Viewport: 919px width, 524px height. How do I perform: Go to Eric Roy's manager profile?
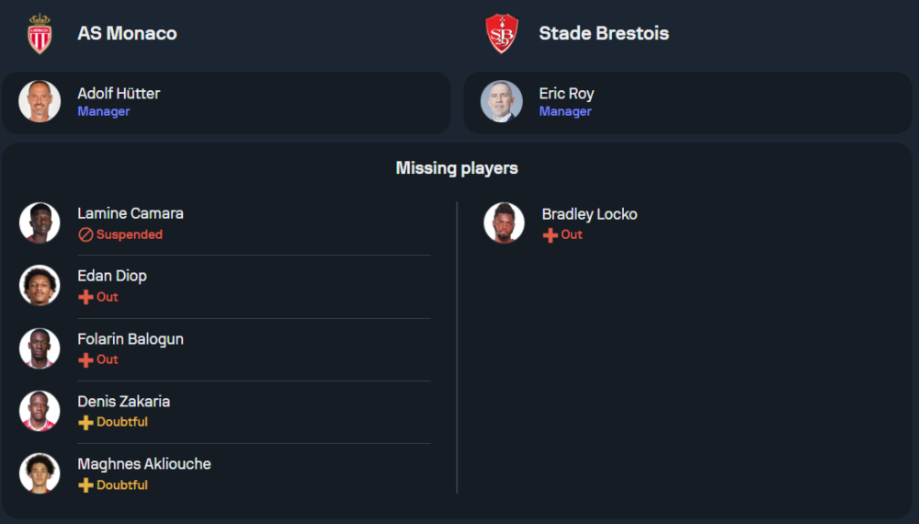(566, 94)
